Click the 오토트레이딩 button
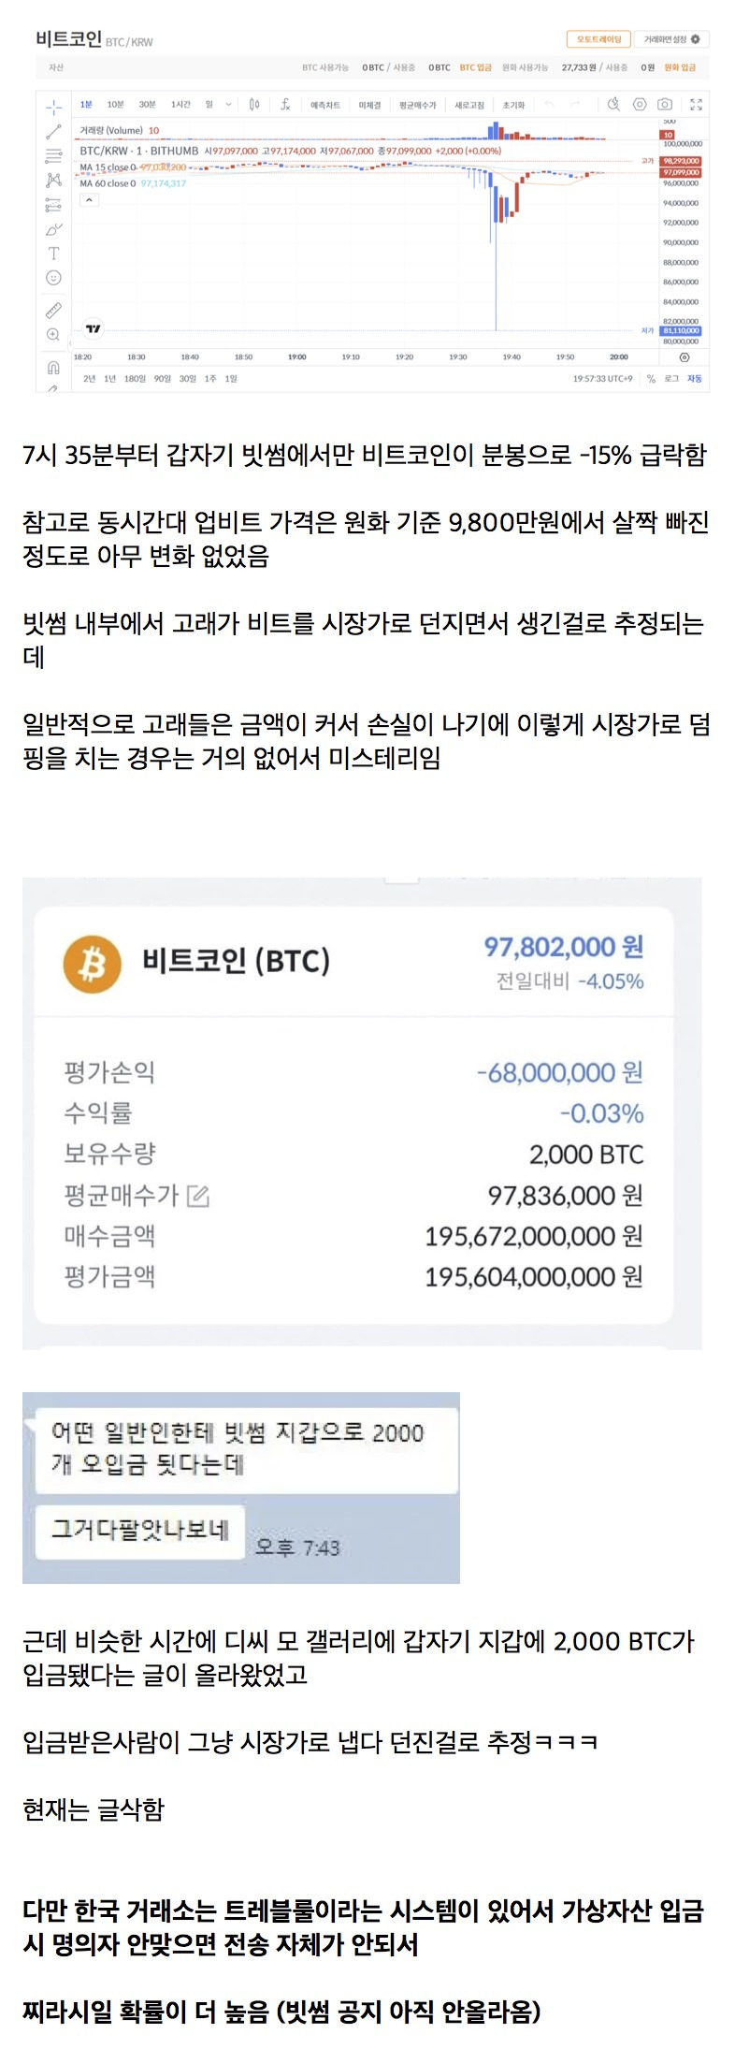The image size is (735, 2063). pos(598,40)
